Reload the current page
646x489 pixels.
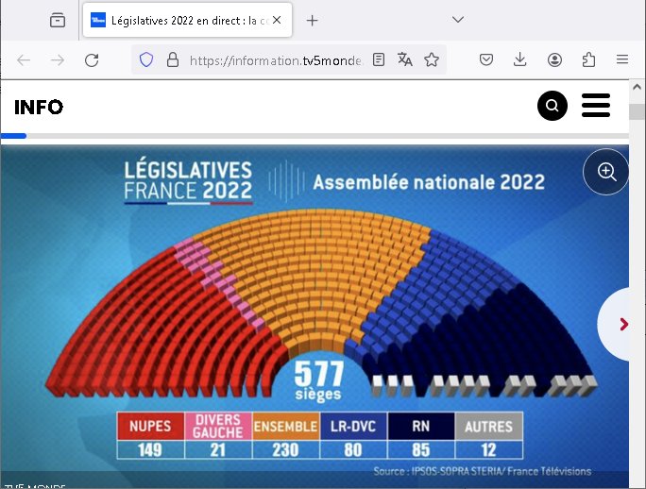tap(92, 60)
